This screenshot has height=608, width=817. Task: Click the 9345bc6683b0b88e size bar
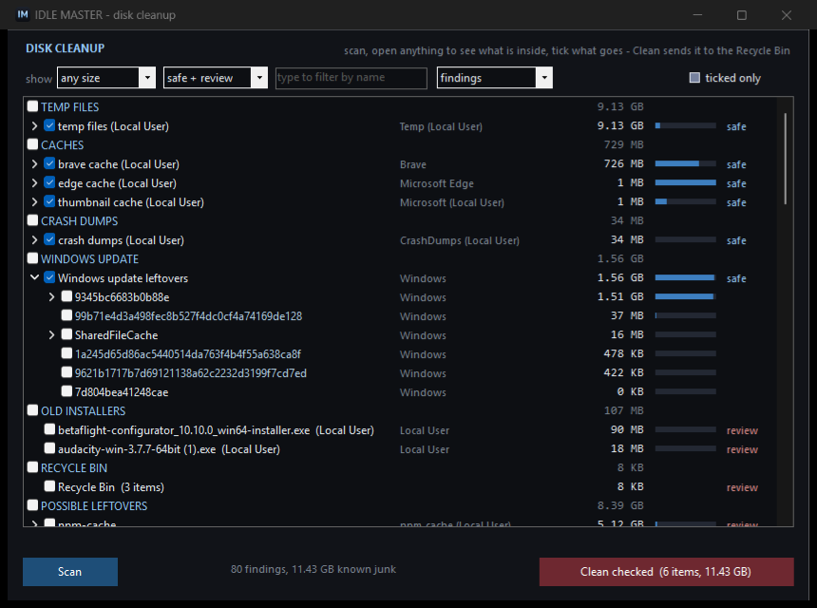click(x=685, y=296)
